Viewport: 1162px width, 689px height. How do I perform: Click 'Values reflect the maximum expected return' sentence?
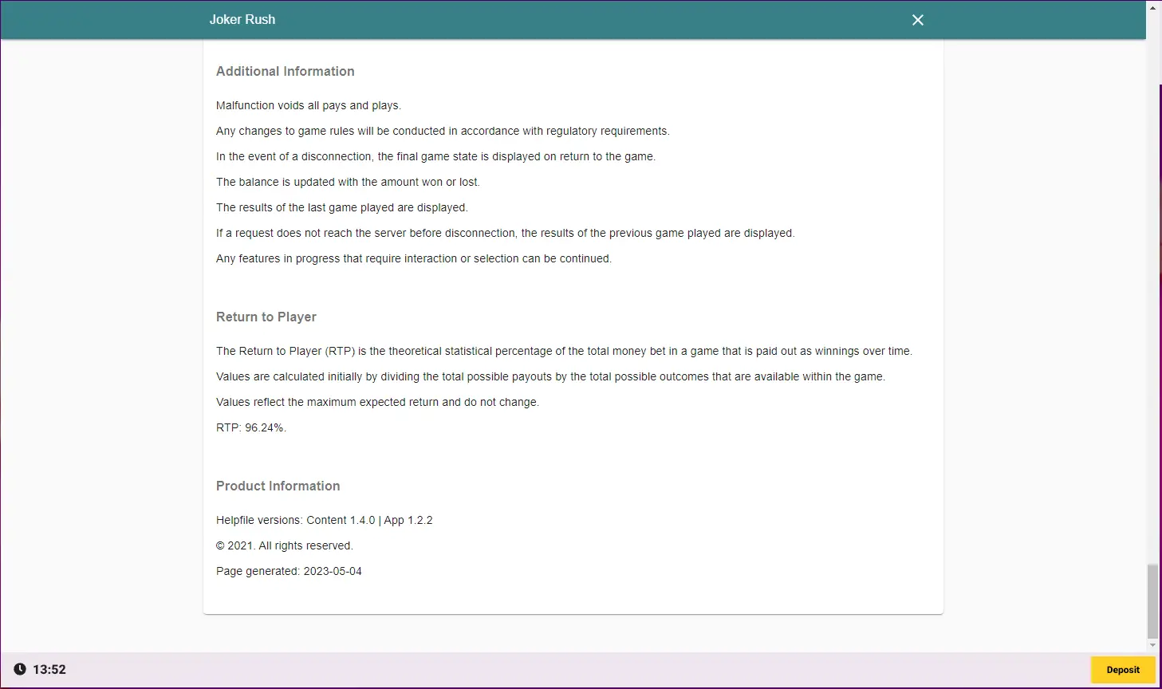click(377, 402)
